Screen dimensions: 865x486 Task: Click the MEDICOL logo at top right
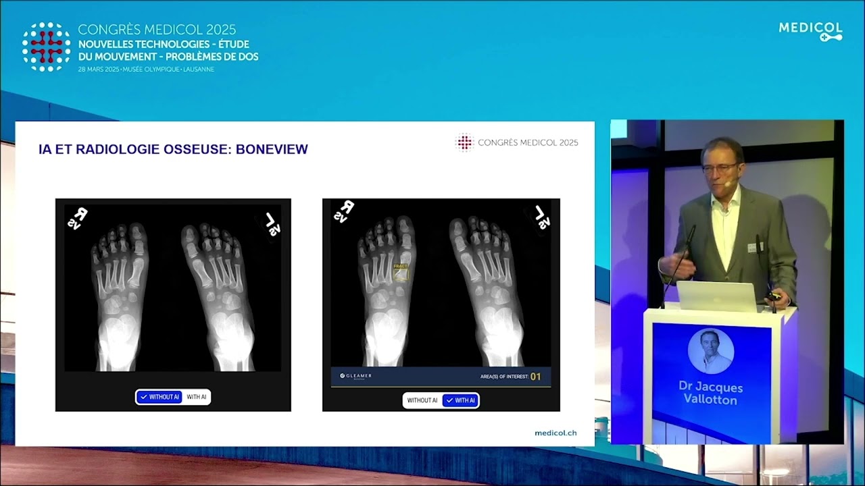(811, 31)
